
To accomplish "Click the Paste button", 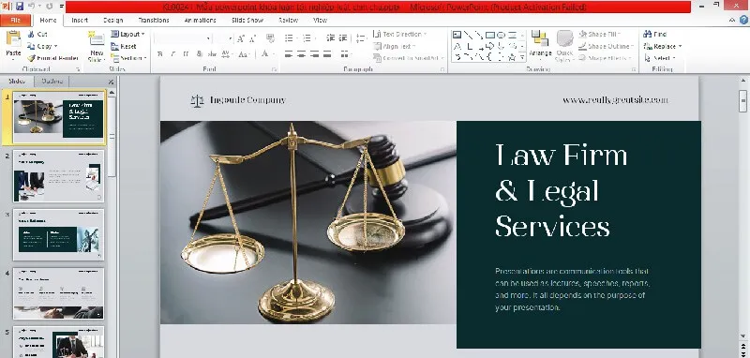I will click(13, 45).
